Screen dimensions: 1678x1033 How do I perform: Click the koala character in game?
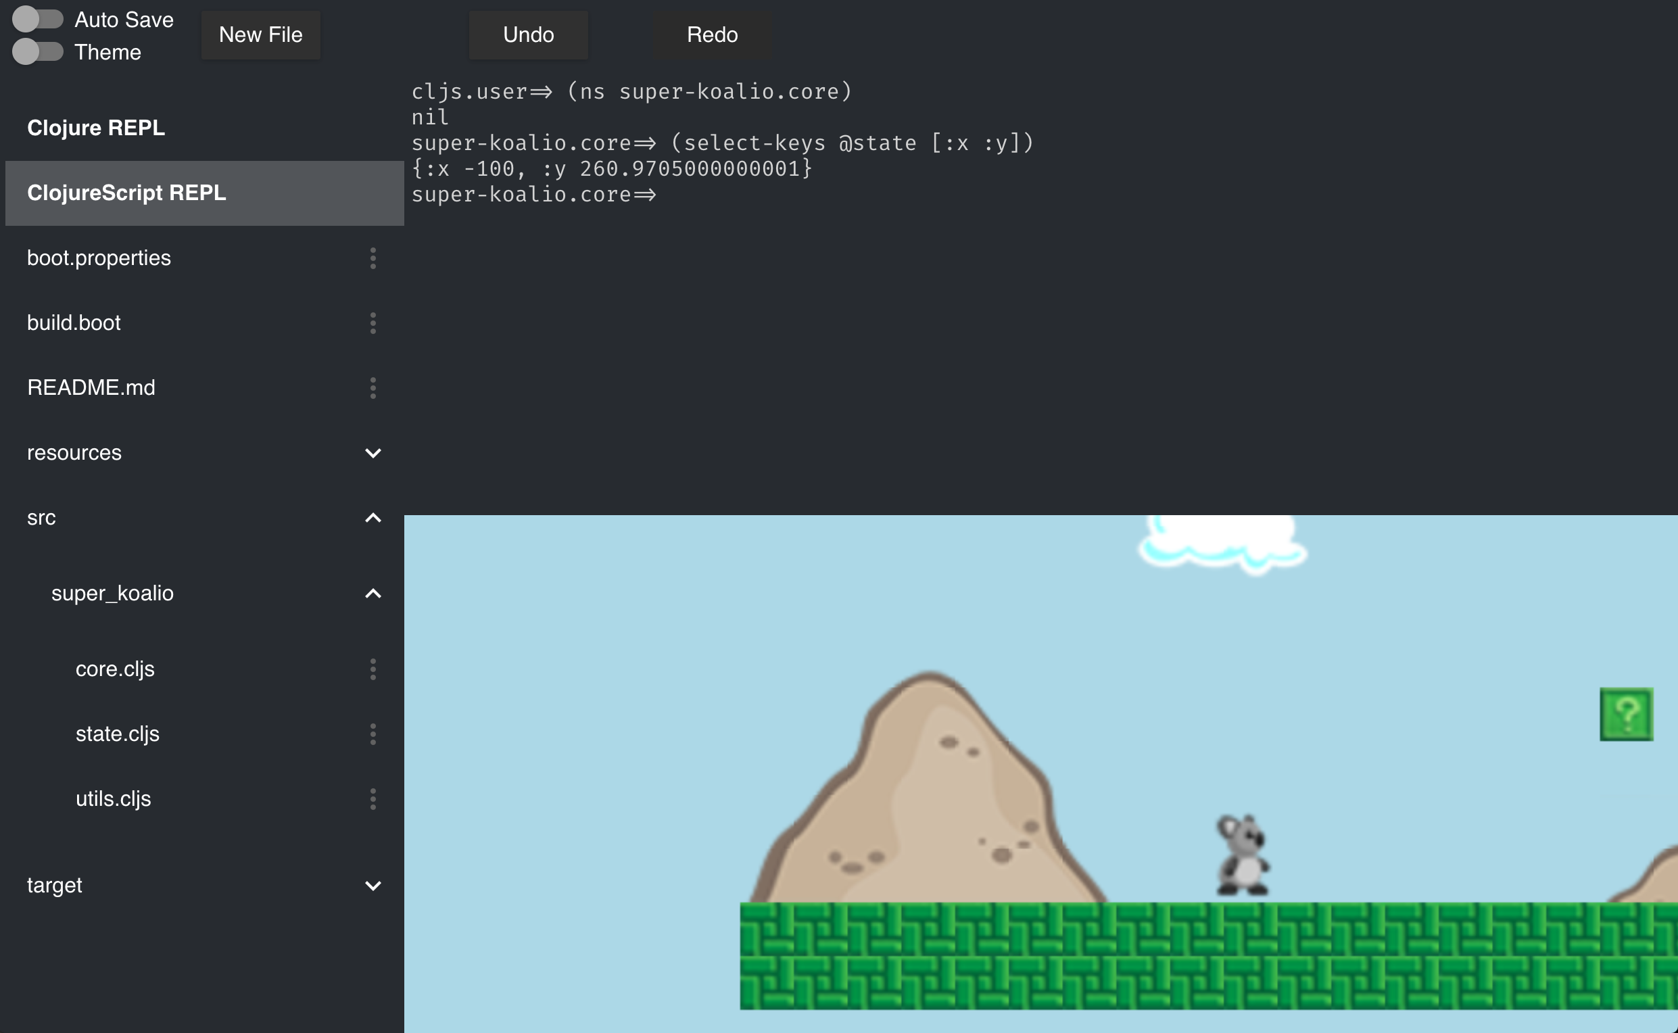point(1243,854)
